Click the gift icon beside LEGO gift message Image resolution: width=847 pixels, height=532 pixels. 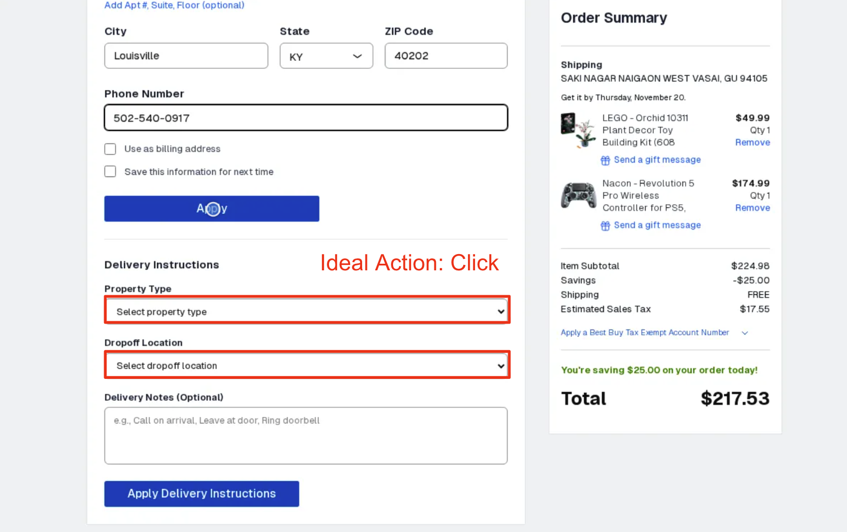605,160
